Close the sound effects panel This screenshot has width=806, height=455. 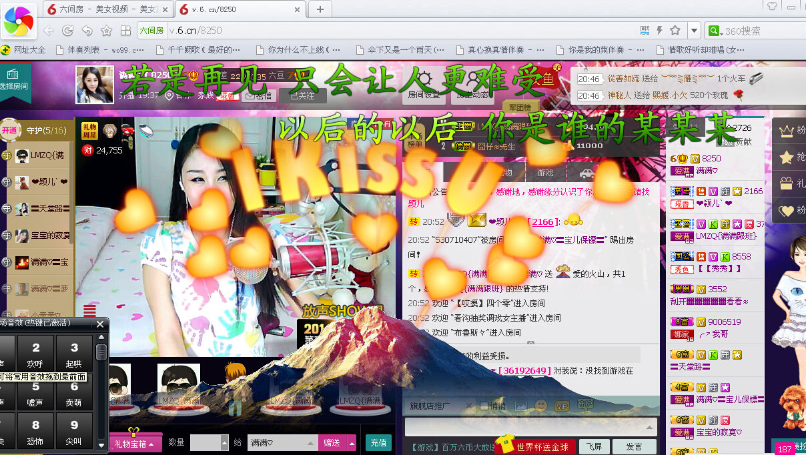tap(100, 324)
